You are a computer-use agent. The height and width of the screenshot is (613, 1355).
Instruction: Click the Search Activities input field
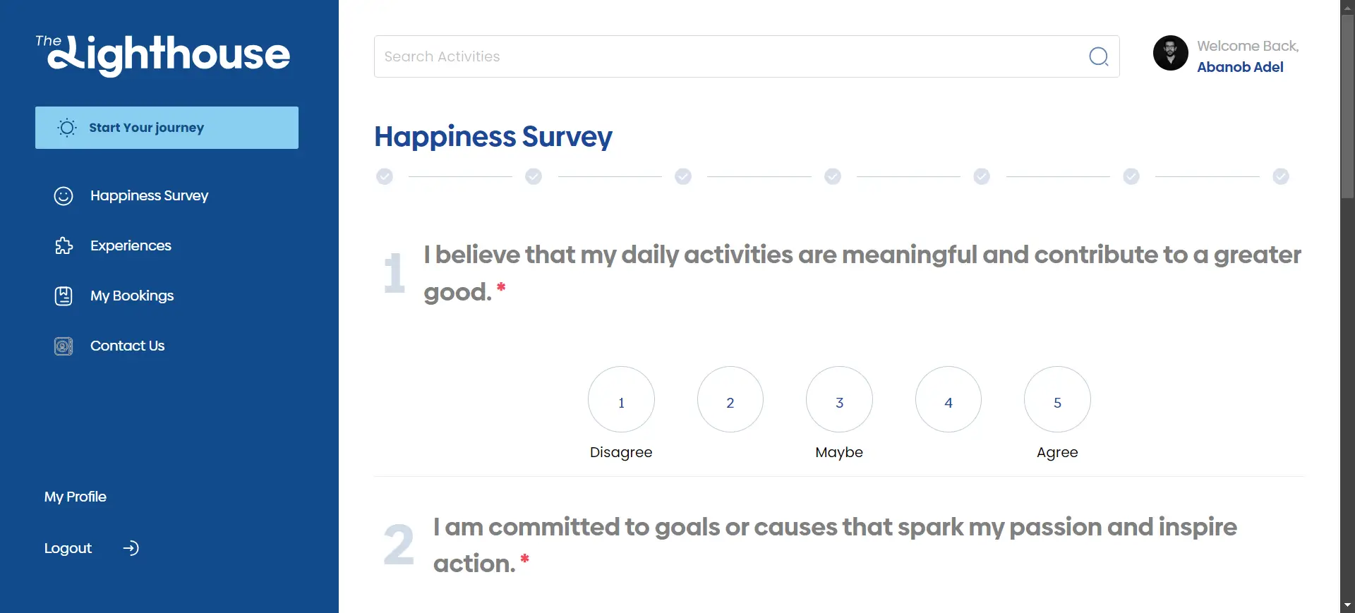pyautogui.click(x=727, y=56)
